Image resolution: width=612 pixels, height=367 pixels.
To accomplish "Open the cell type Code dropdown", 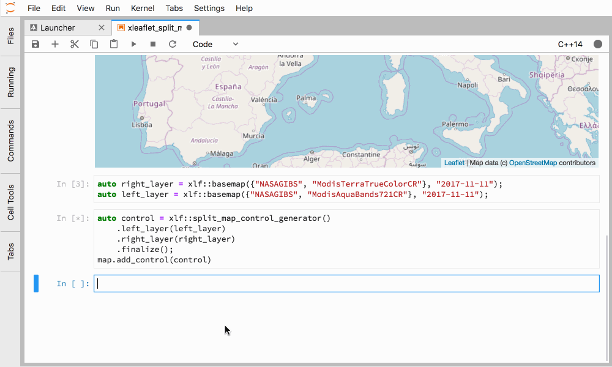I will click(x=215, y=44).
